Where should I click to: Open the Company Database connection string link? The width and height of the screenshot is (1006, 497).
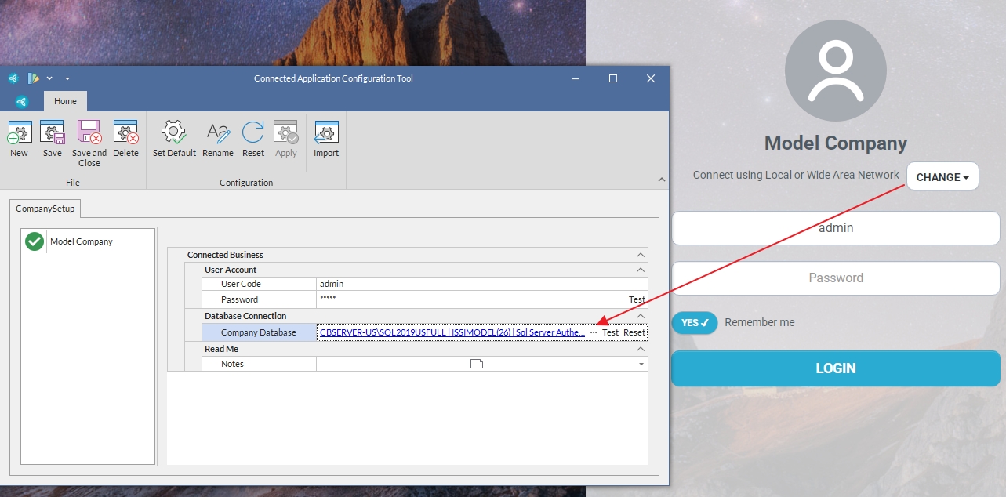pyautogui.click(x=452, y=332)
